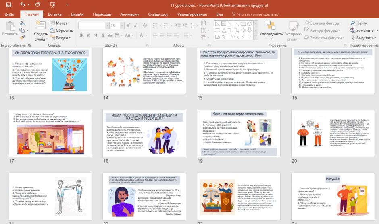Click Заливка фигуры shape fill

323,23
